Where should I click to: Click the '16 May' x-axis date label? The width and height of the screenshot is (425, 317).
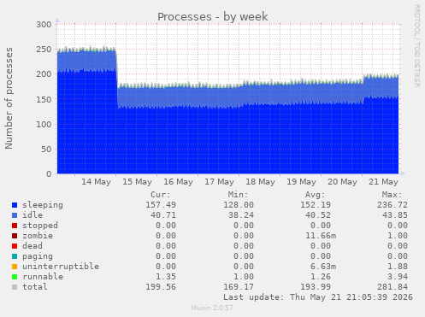click(x=178, y=182)
